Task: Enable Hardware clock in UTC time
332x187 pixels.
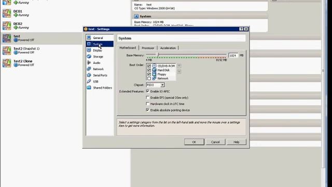Action: click(x=147, y=104)
